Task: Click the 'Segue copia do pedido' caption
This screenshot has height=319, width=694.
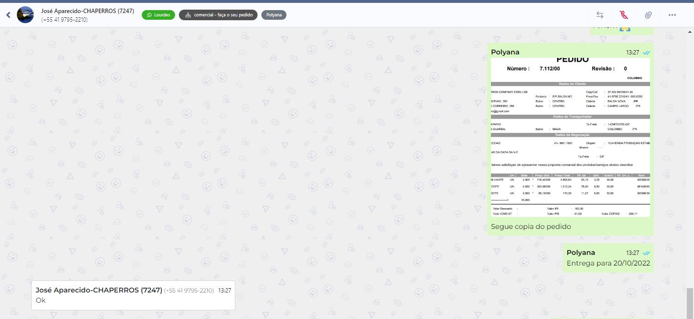Action: [x=531, y=226]
